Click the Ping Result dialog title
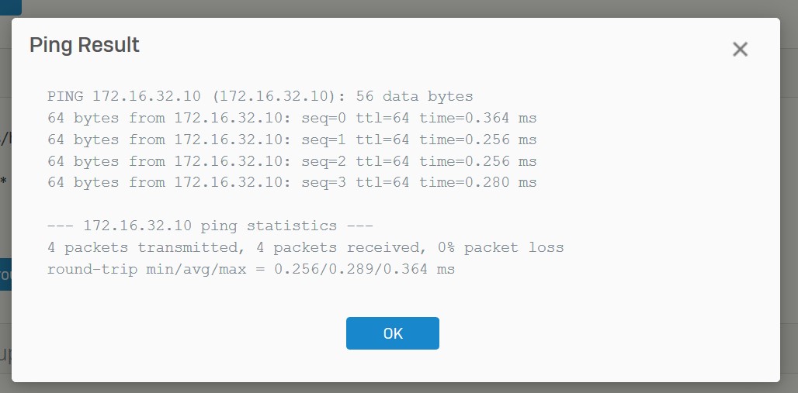This screenshot has width=798, height=393. (x=85, y=45)
